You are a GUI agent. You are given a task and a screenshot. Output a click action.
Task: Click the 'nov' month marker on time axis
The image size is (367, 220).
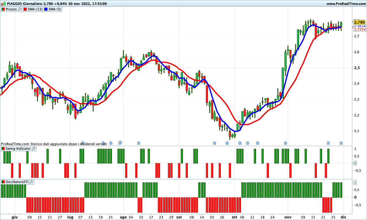pyautogui.click(x=288, y=217)
